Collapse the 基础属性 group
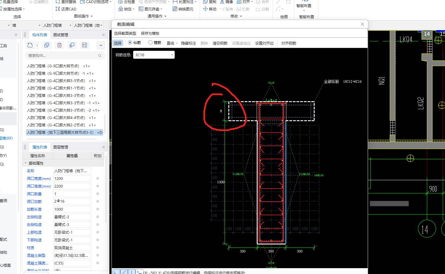 (26, 163)
